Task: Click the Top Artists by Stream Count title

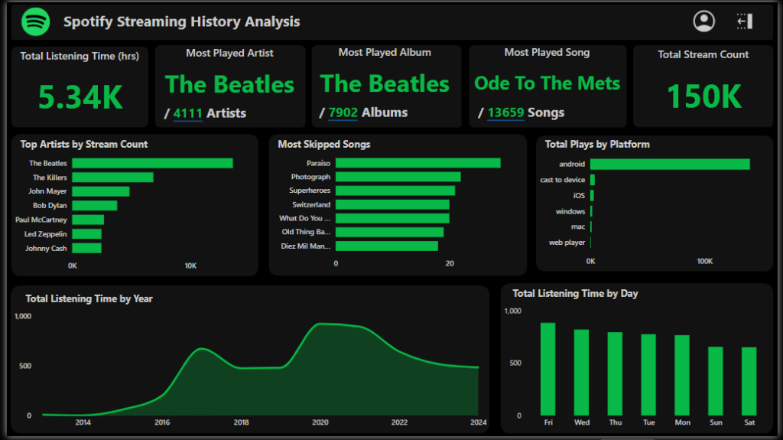Action: pos(84,144)
